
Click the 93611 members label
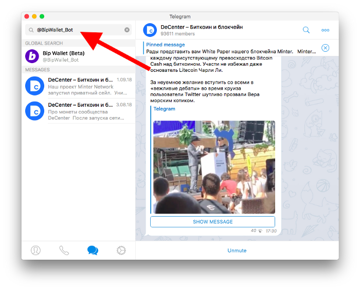(177, 34)
